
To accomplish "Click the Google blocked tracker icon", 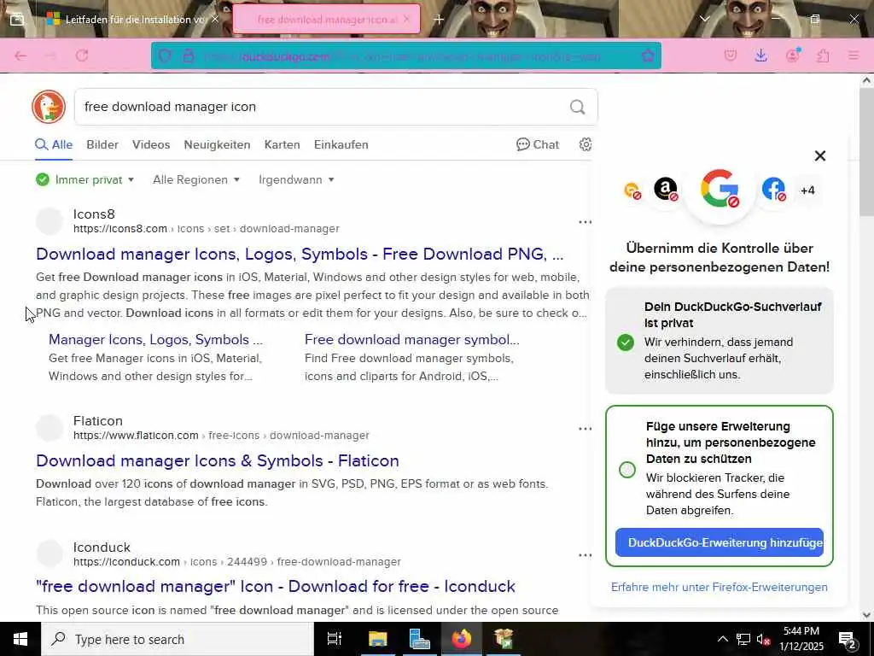I will point(720,189).
